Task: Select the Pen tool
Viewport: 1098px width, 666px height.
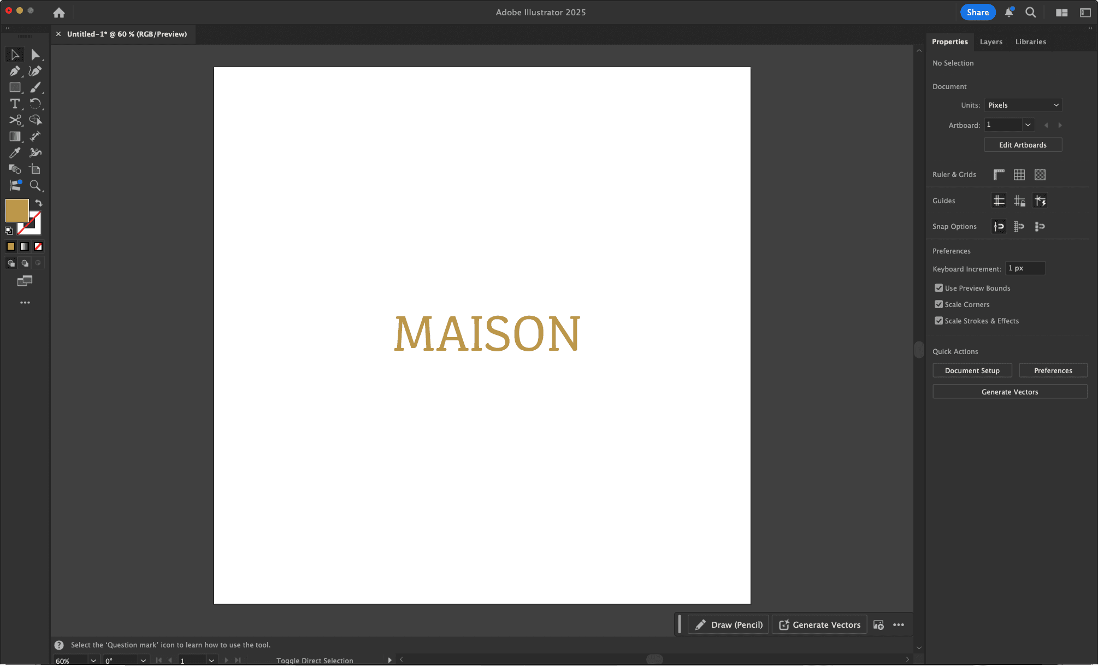Action: 15,71
